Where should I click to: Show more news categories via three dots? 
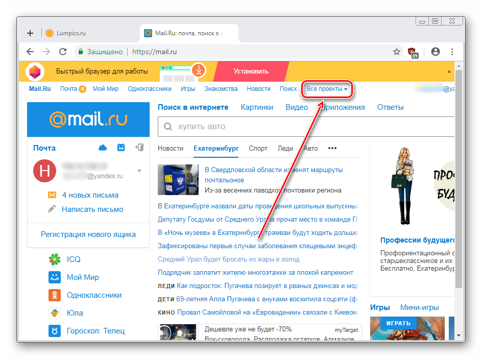(332, 149)
